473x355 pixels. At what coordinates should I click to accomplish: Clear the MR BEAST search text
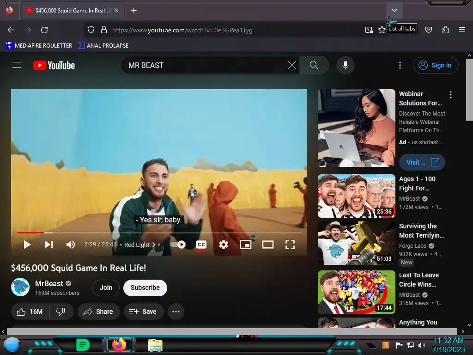click(x=292, y=65)
